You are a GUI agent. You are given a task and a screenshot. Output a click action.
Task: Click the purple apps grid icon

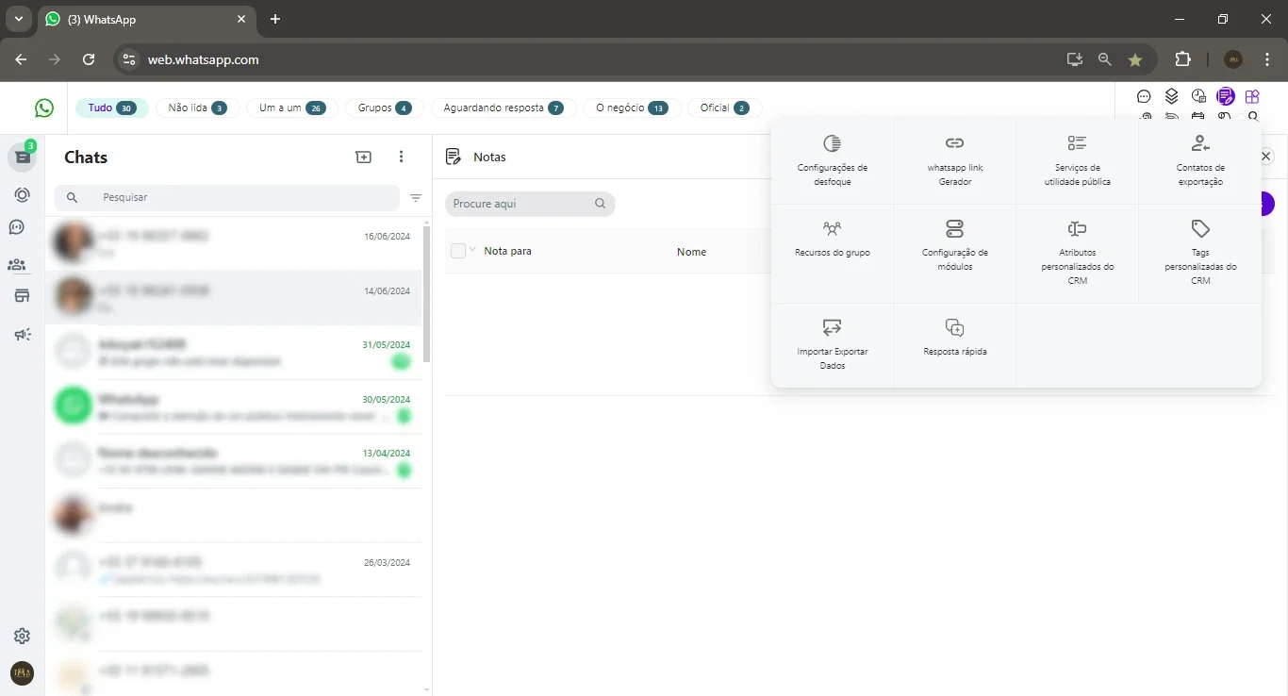click(1252, 96)
